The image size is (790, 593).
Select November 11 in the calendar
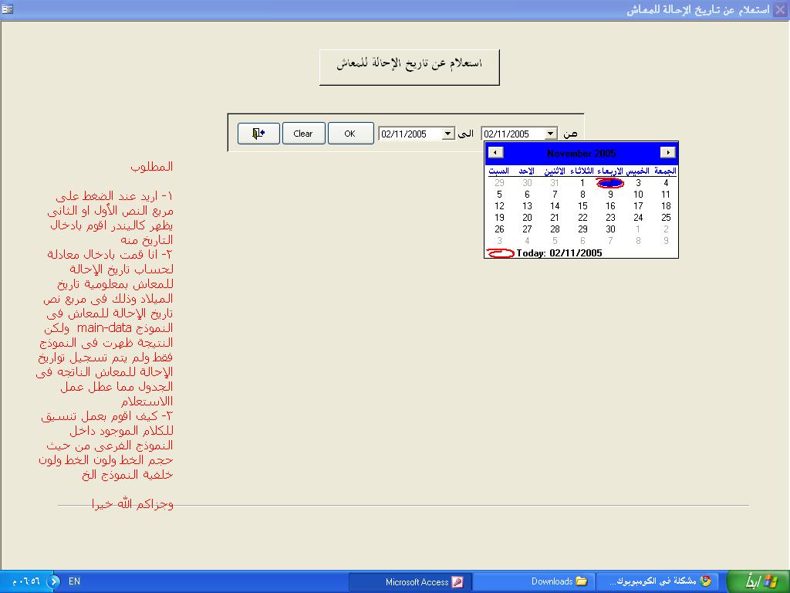click(666, 195)
